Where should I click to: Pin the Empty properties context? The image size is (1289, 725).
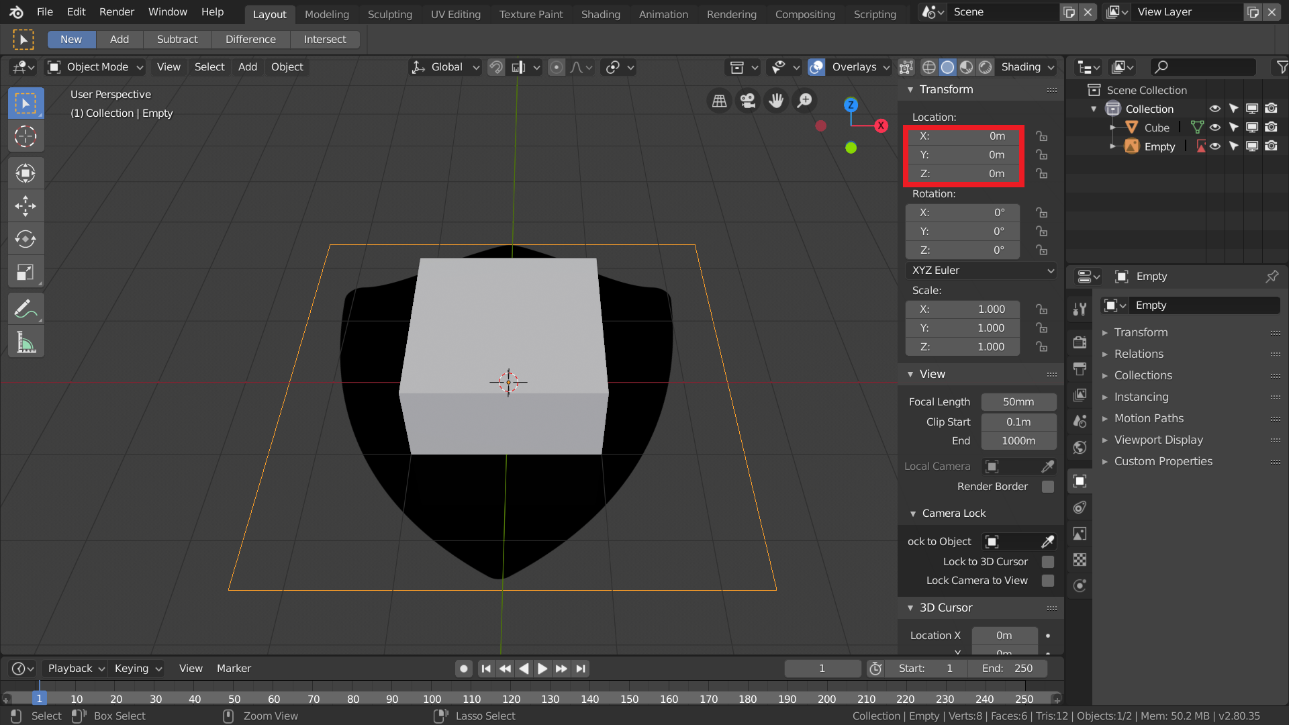point(1272,277)
